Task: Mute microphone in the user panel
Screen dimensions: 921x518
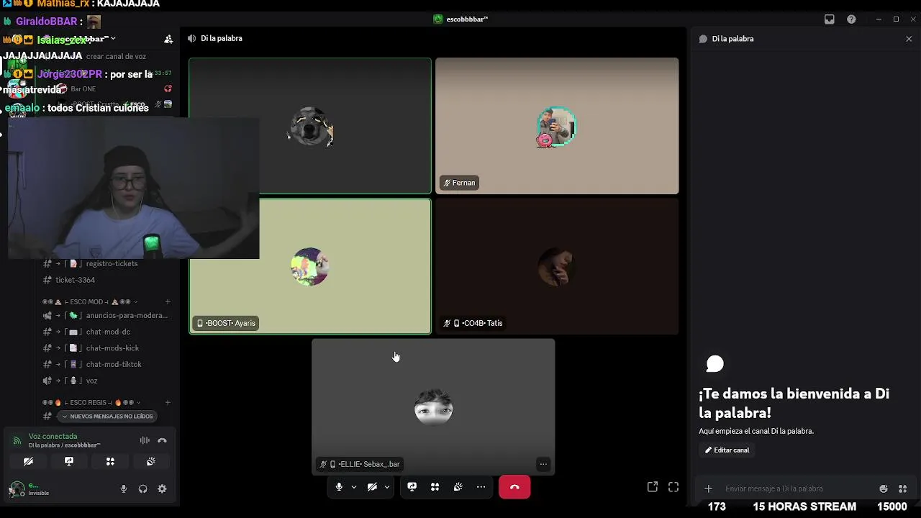Action: [x=124, y=489]
